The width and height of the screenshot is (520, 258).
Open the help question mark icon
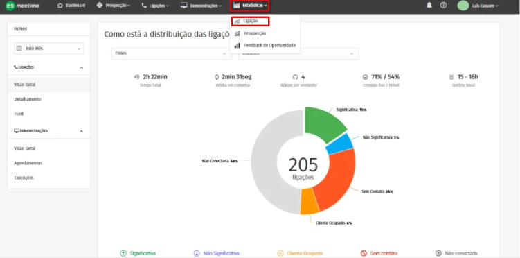(x=443, y=6)
